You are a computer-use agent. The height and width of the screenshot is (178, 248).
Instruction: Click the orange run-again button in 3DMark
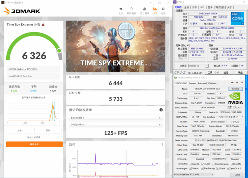[34, 144]
